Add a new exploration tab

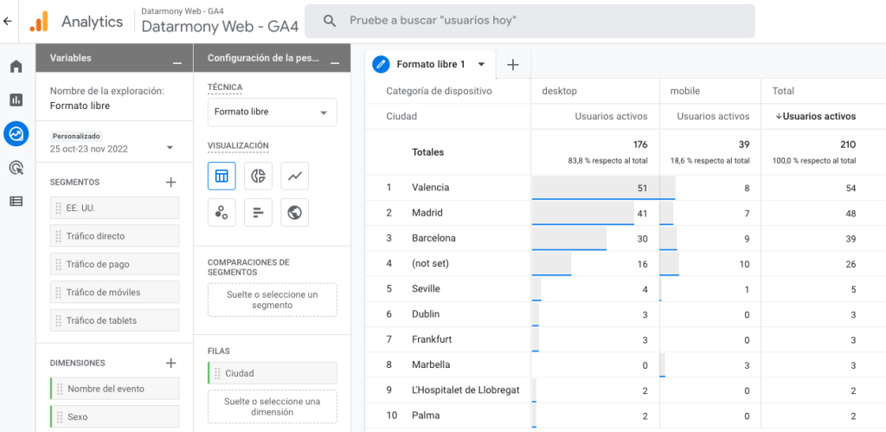click(x=512, y=64)
